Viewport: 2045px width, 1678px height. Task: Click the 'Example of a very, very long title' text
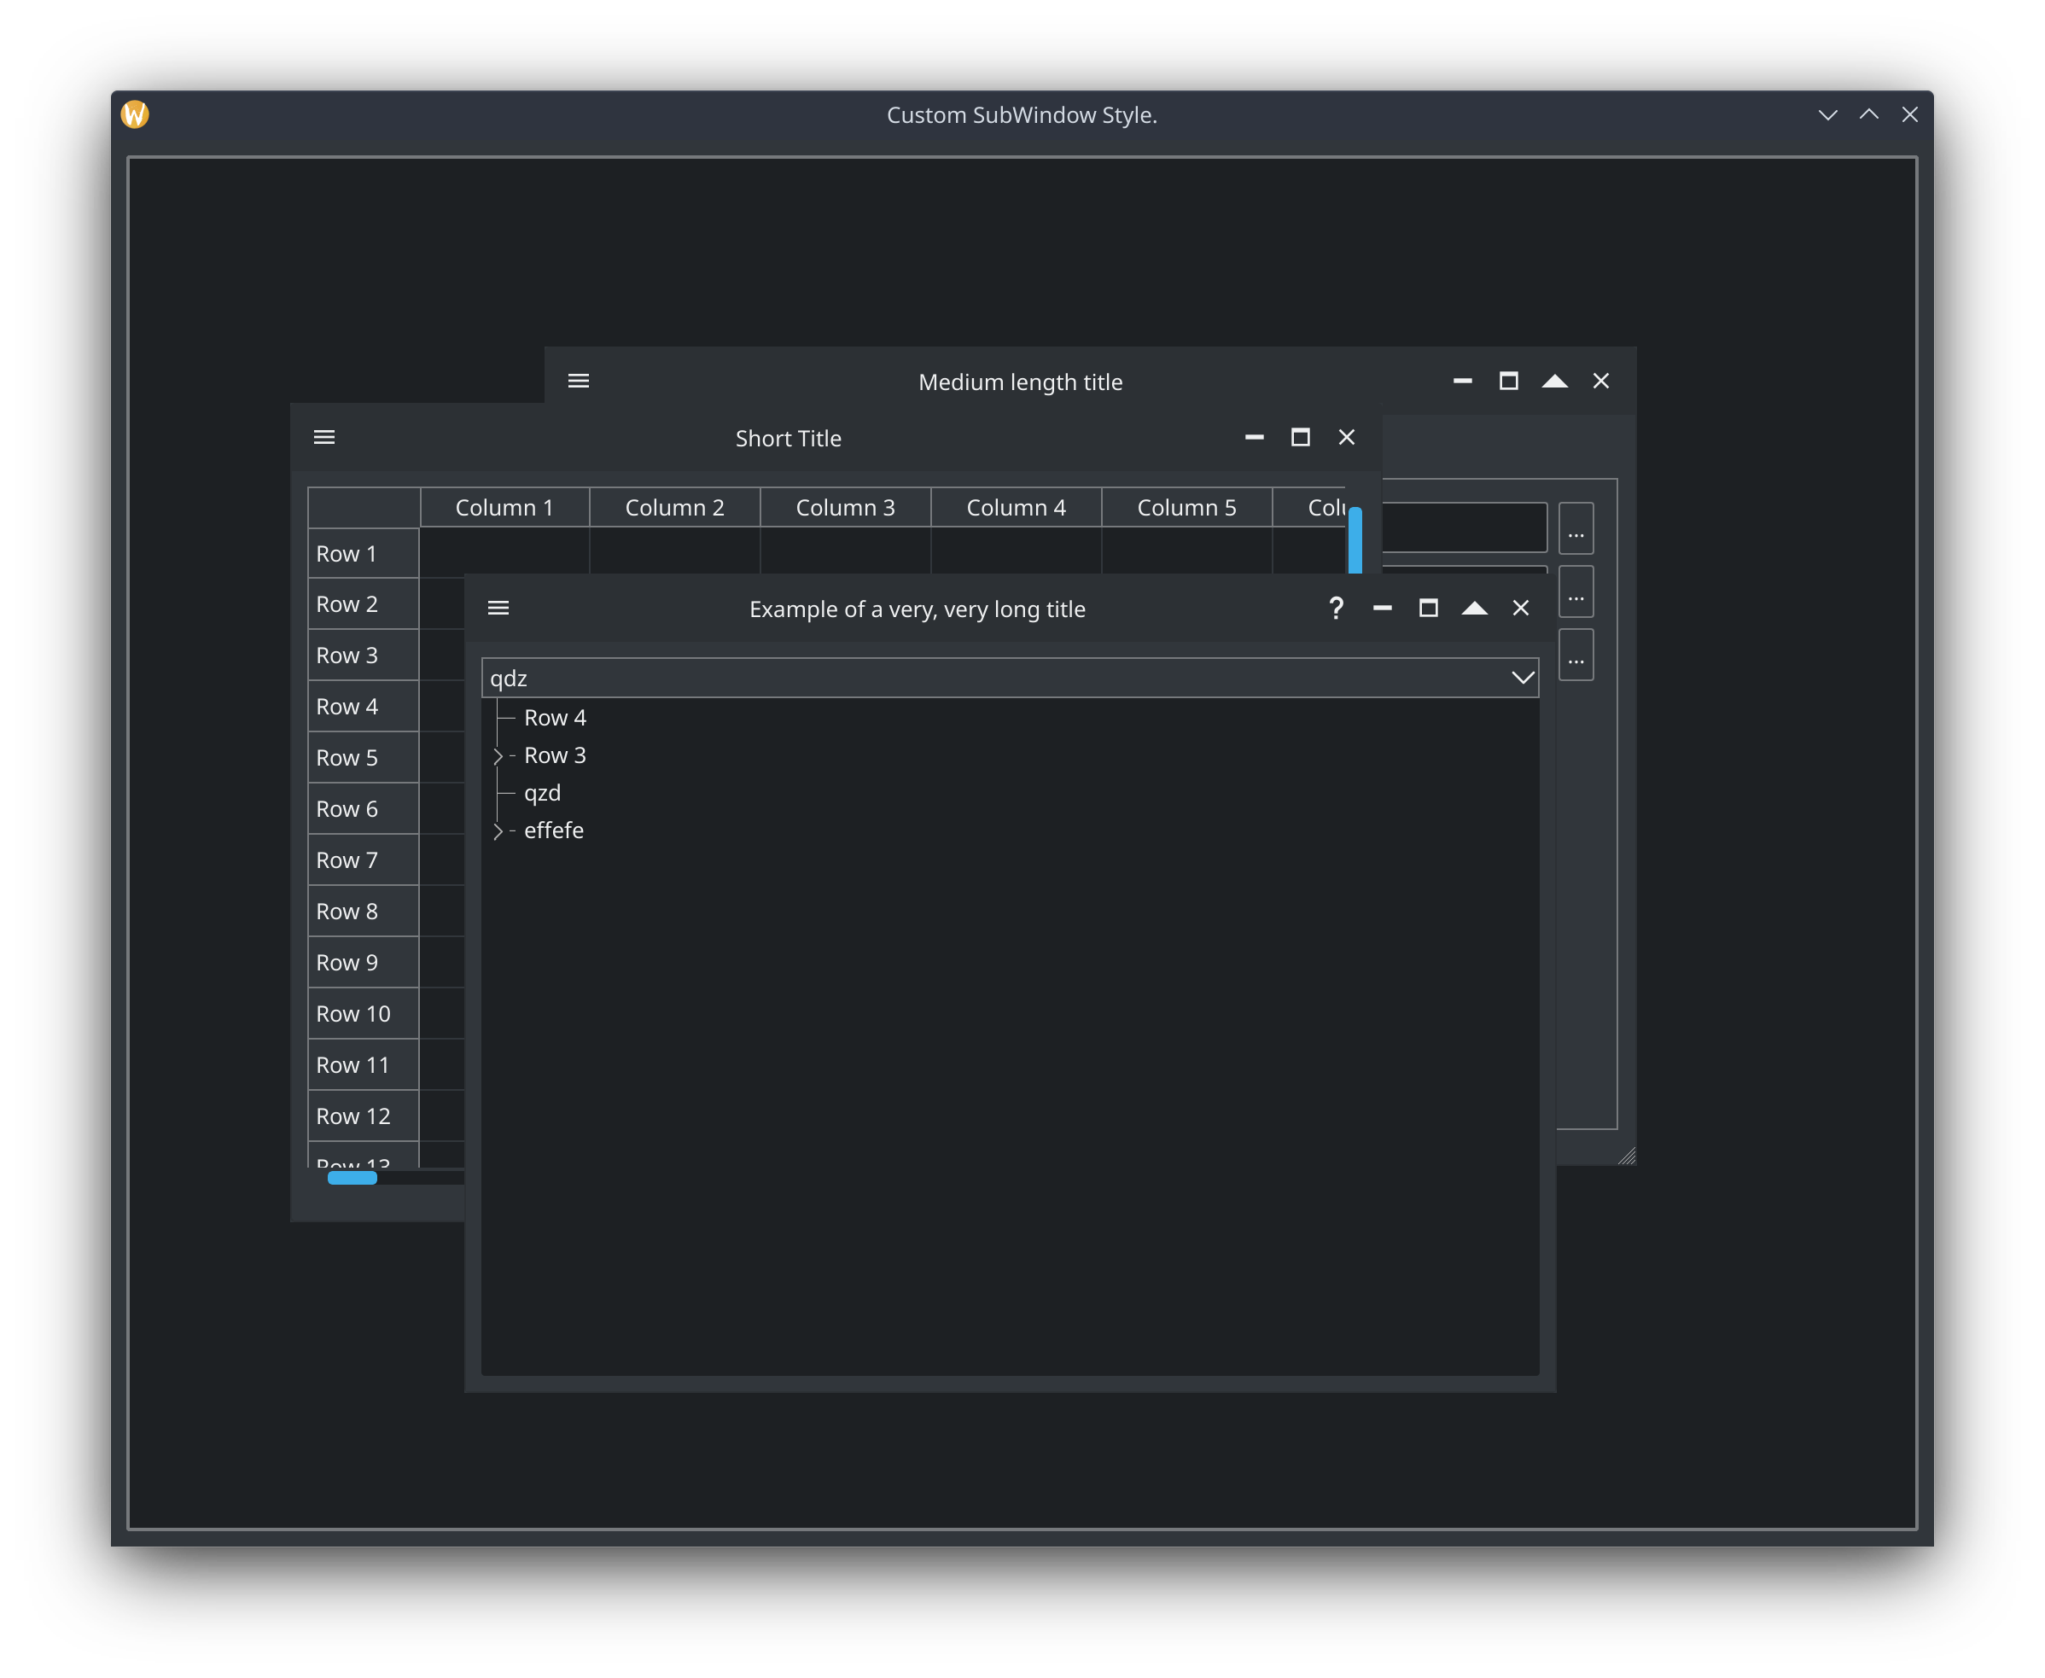(x=918, y=609)
